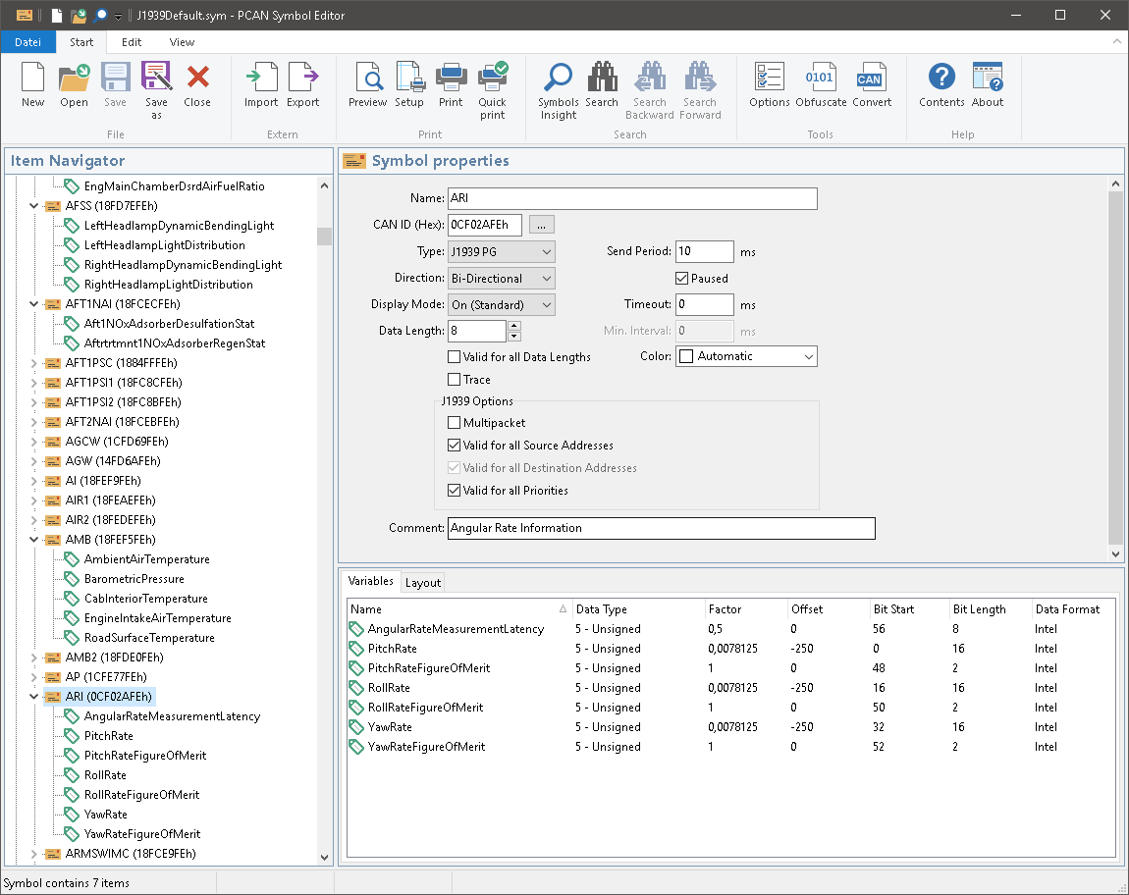1129x895 pixels.
Task: Open the Automatic color dropdown
Action: point(746,356)
